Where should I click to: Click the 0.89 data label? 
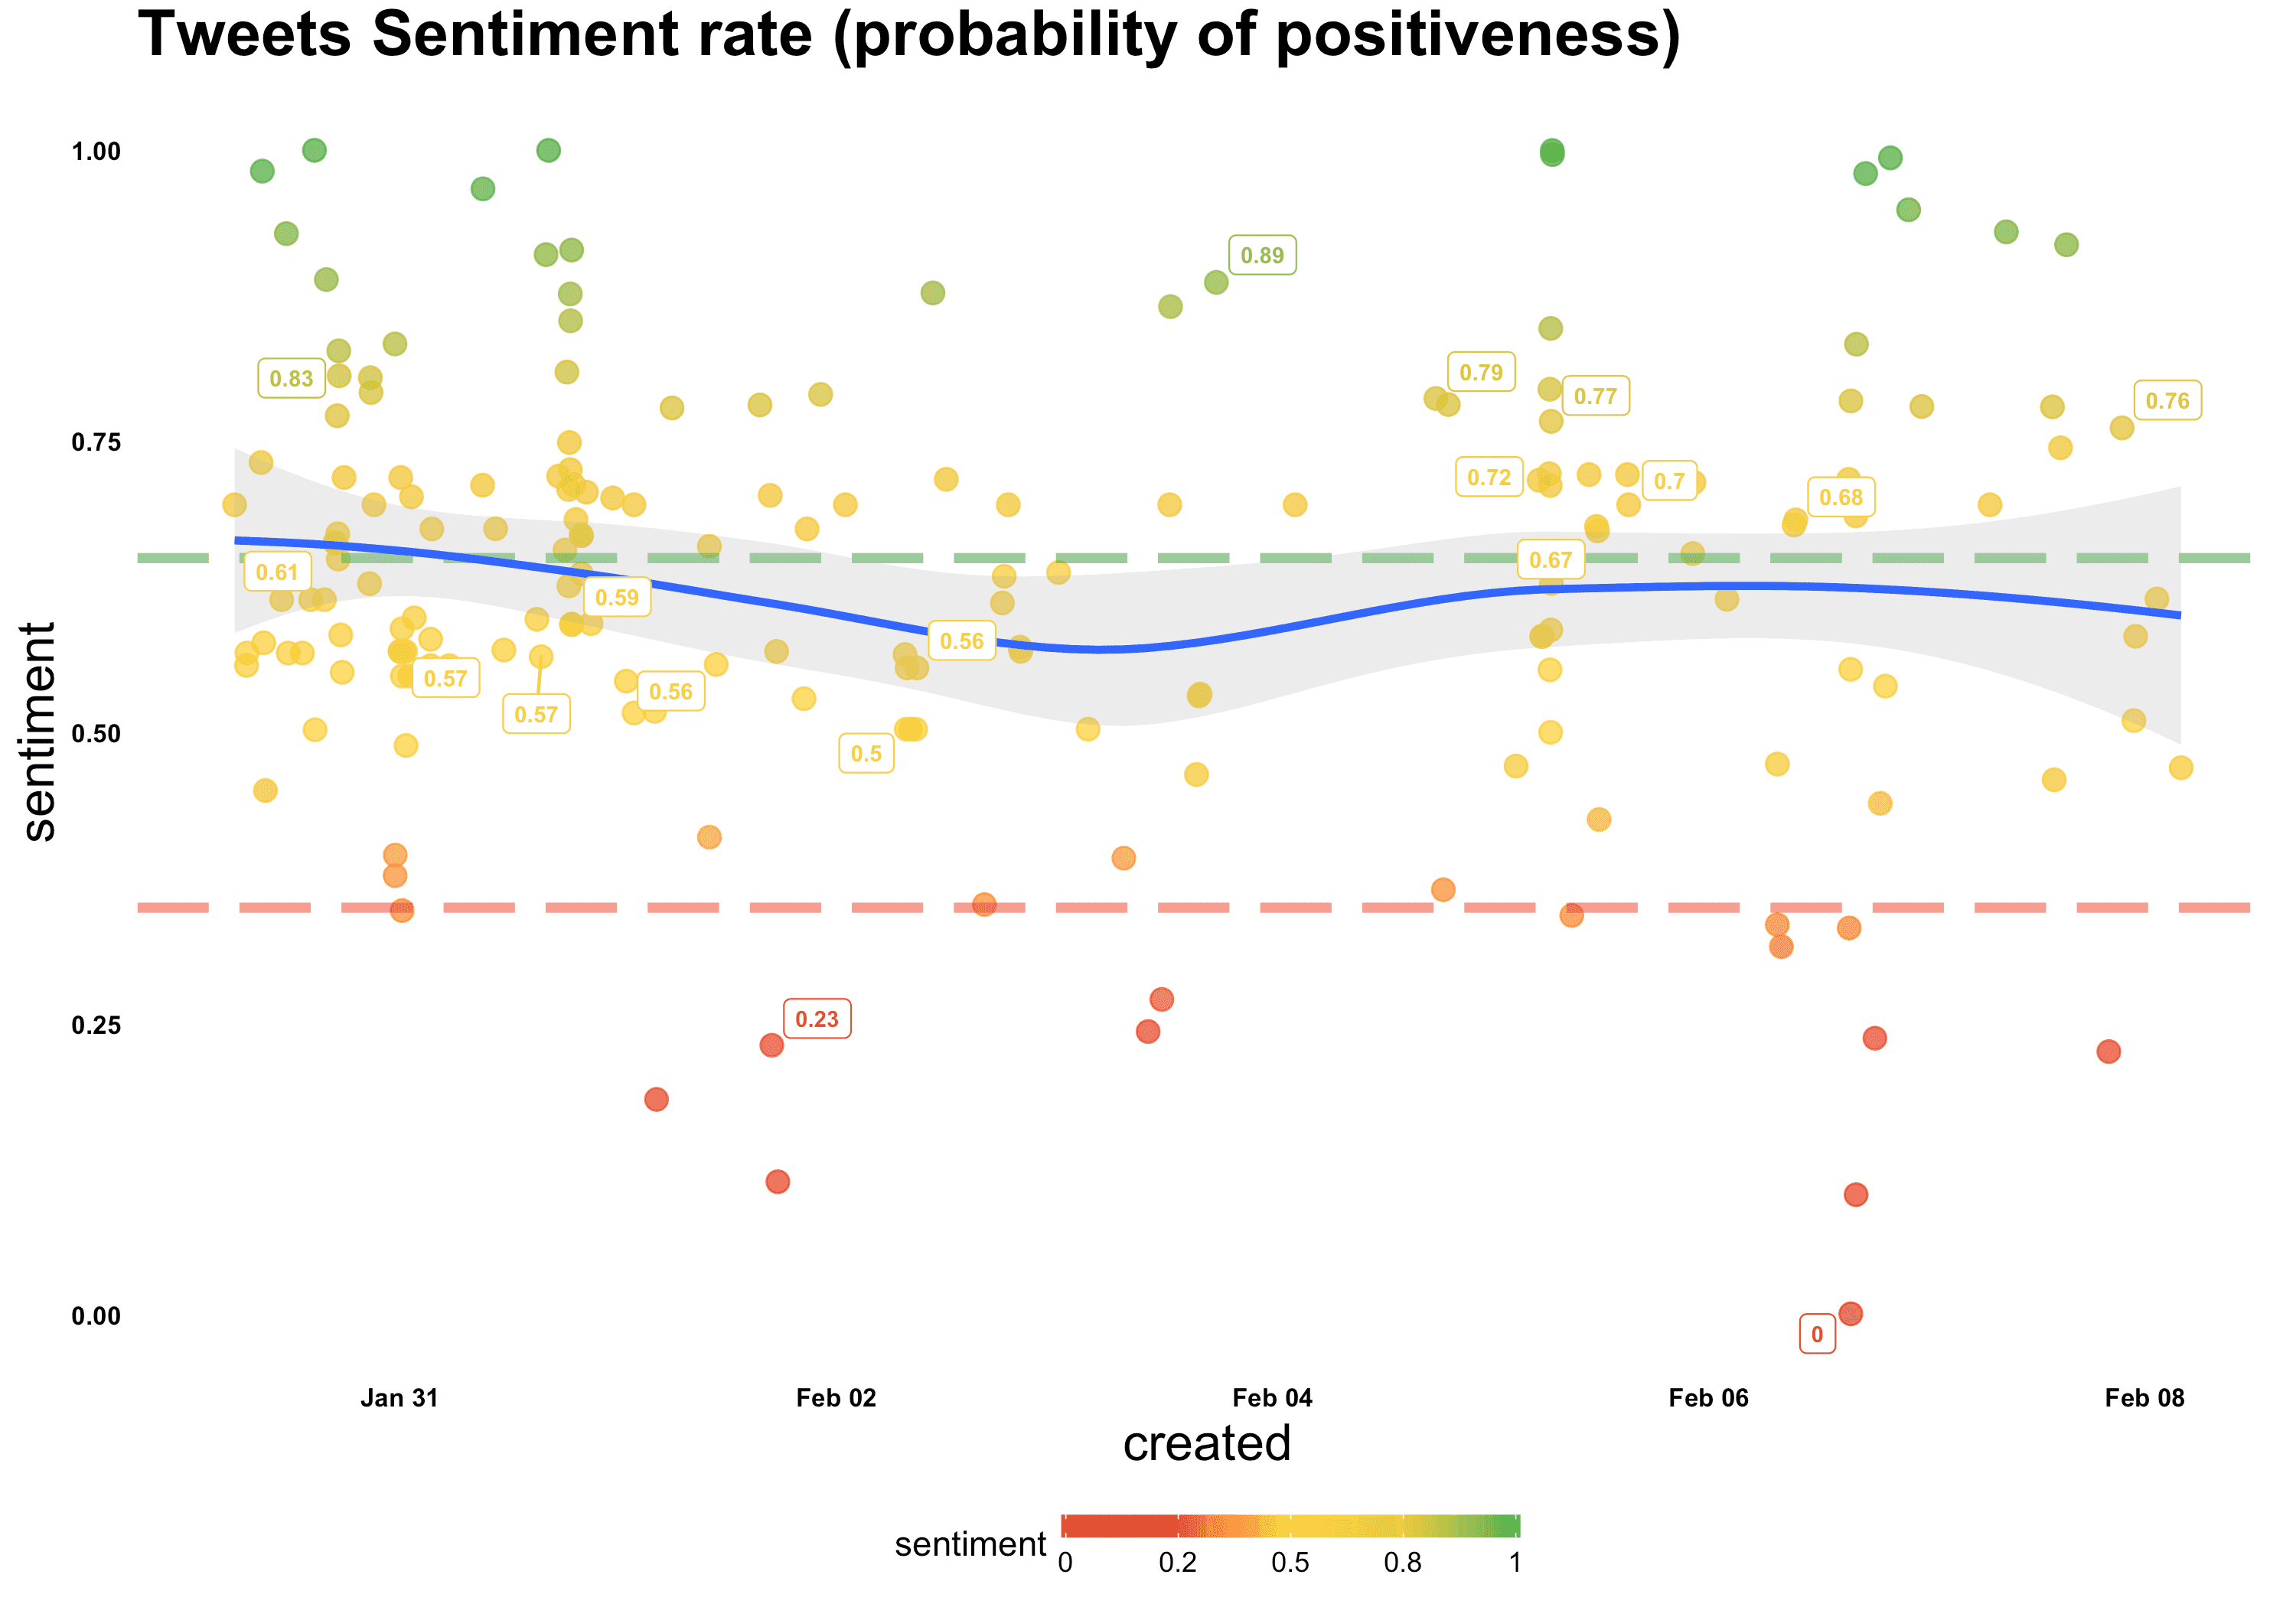(x=1262, y=255)
